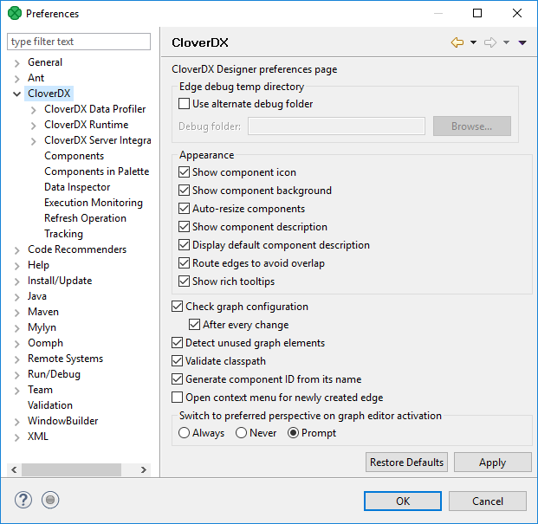Open the back history dropdown arrow
The image size is (538, 524).
(x=473, y=42)
